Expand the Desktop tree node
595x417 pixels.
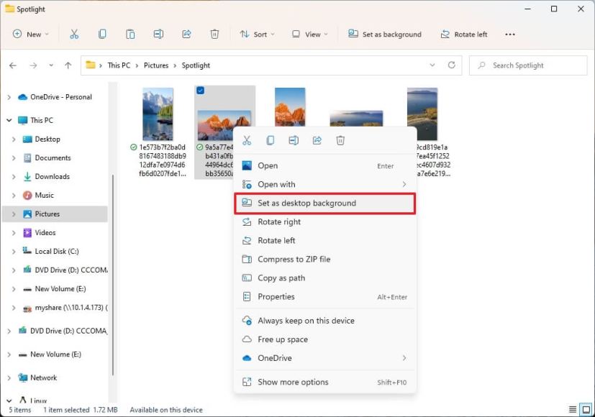14,139
